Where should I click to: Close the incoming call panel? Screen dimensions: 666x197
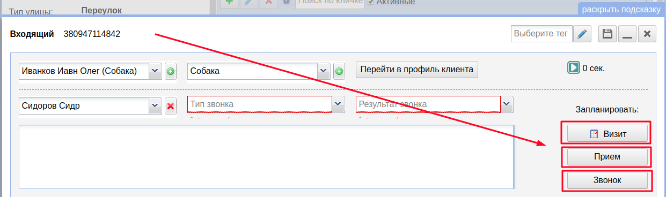pos(647,34)
